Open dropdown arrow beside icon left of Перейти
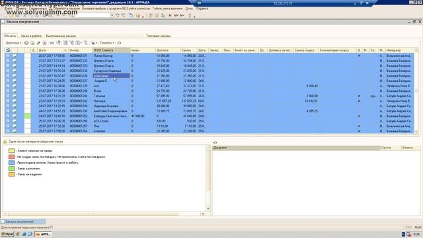This screenshot has height=238, width=423. click(96, 43)
